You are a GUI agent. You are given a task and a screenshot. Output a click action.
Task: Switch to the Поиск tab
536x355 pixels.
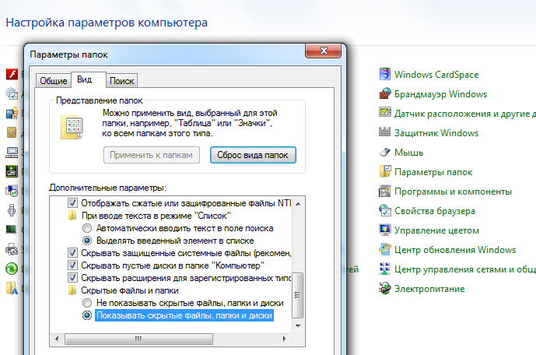(121, 80)
